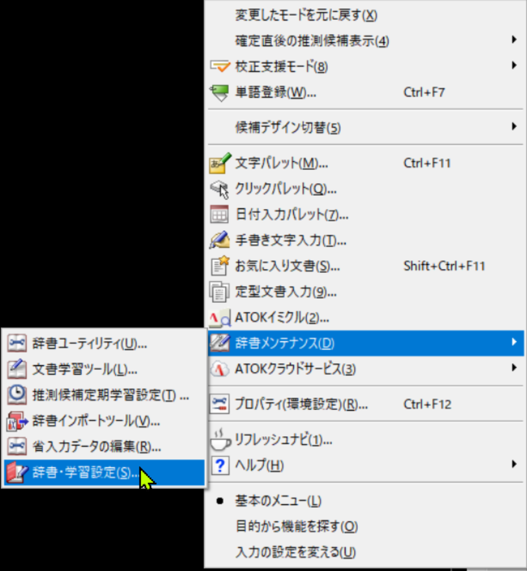Expand the ヘルプ(H) submenu arrow
The height and width of the screenshot is (571, 527).
click(514, 464)
